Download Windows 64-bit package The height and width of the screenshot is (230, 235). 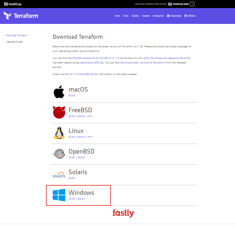81,199
